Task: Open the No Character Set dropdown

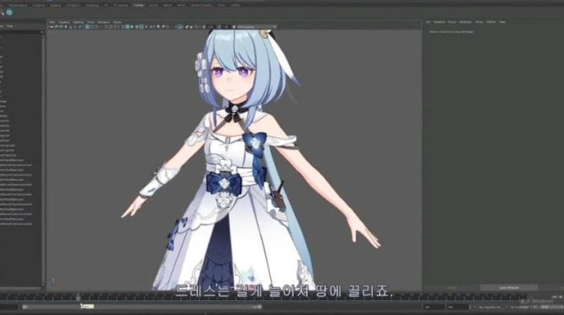Action: [488, 307]
